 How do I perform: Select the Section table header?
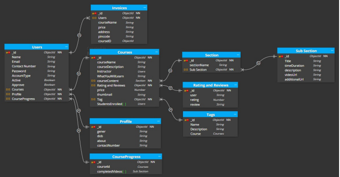(212, 55)
